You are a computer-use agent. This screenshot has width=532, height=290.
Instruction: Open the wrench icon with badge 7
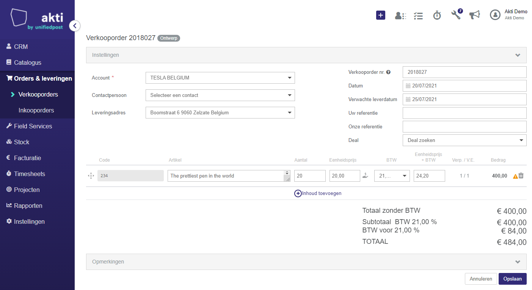click(x=457, y=14)
